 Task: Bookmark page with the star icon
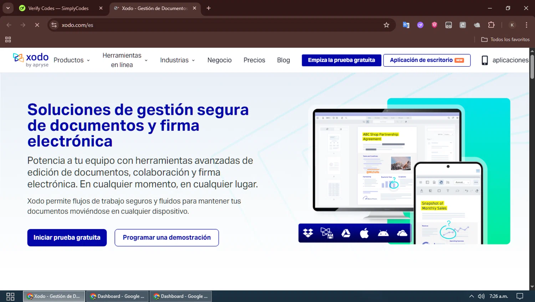(x=386, y=25)
